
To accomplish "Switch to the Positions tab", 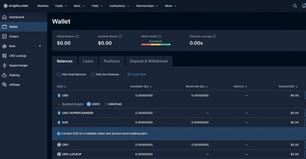I will [x=112, y=61].
